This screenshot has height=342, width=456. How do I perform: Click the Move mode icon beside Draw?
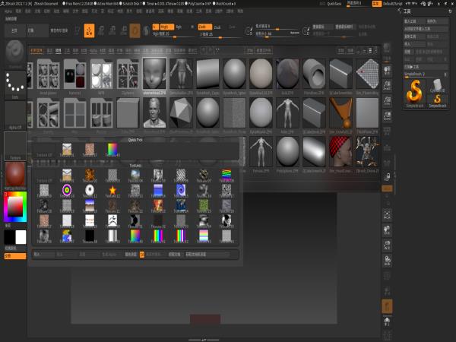point(101,31)
